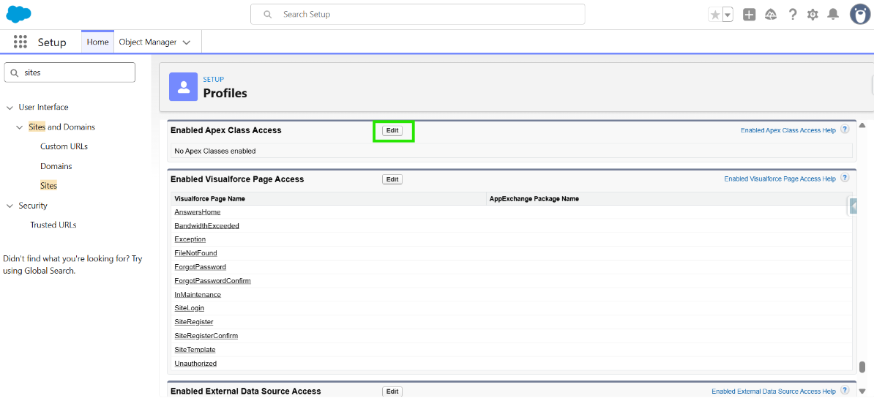This screenshot has width=874, height=401.
Task: Open the Global Actions plus menu
Action: pos(749,15)
